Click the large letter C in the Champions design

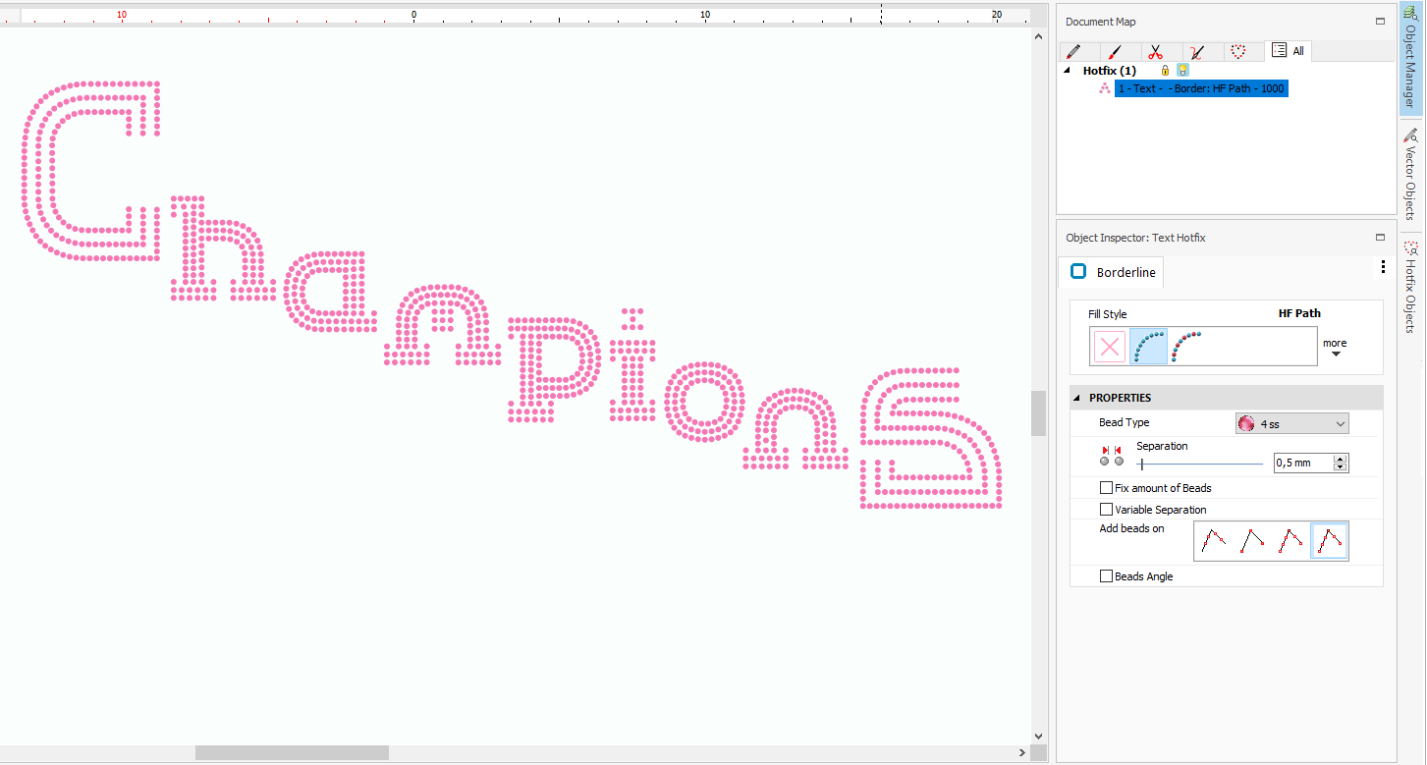89,171
